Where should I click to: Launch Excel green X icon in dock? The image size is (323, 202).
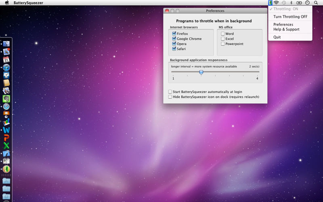[x=6, y=145]
